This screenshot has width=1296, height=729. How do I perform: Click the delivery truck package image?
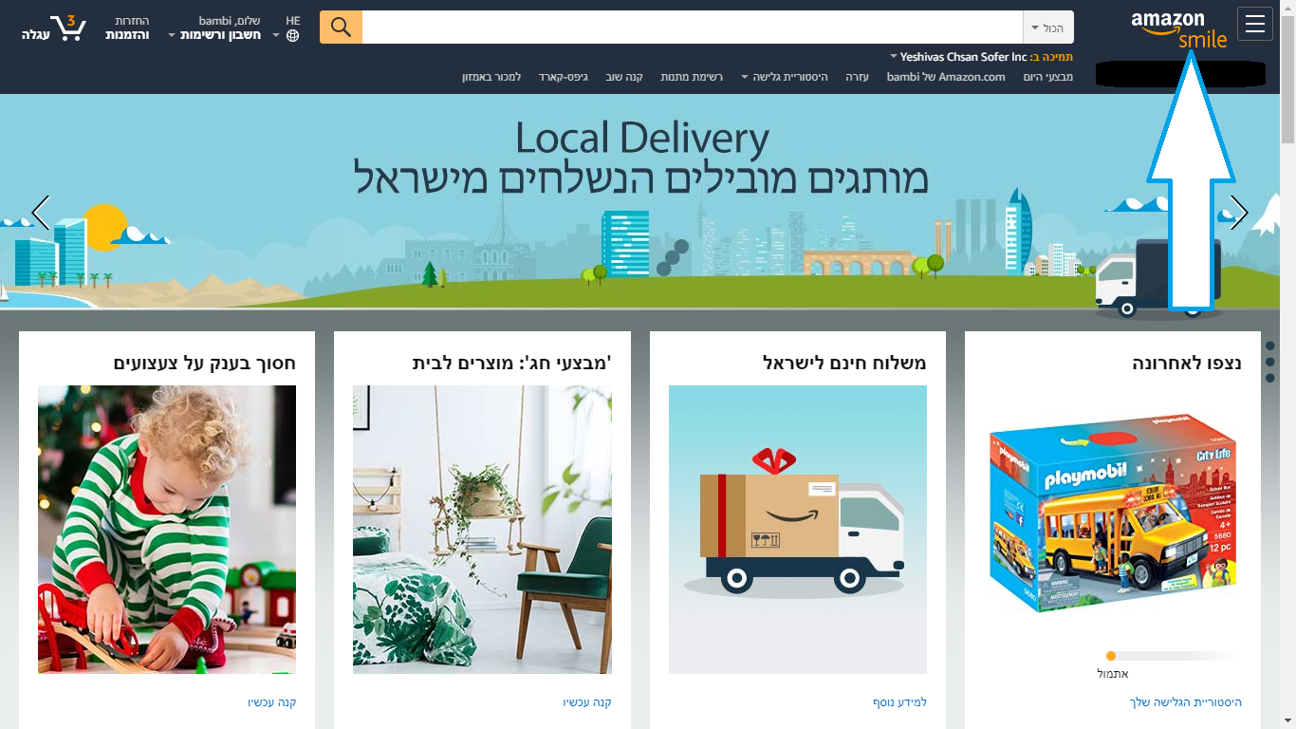[x=798, y=529]
